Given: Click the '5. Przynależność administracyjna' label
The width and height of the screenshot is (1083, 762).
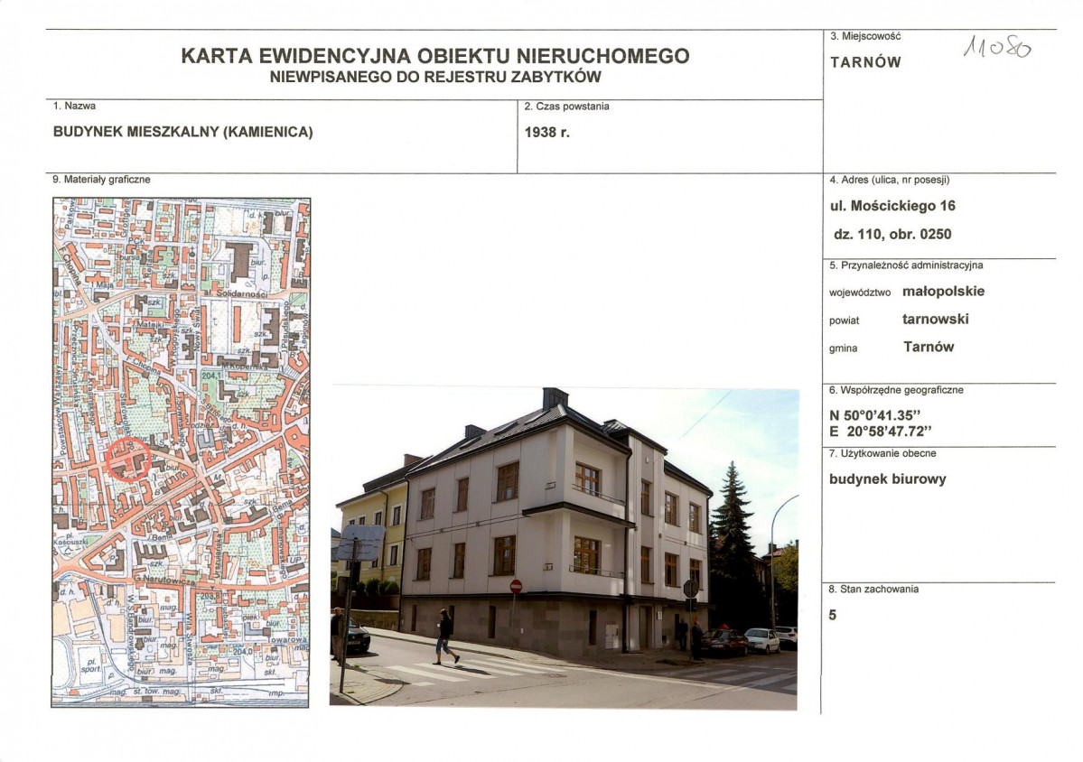Looking at the screenshot, I should (x=906, y=265).
